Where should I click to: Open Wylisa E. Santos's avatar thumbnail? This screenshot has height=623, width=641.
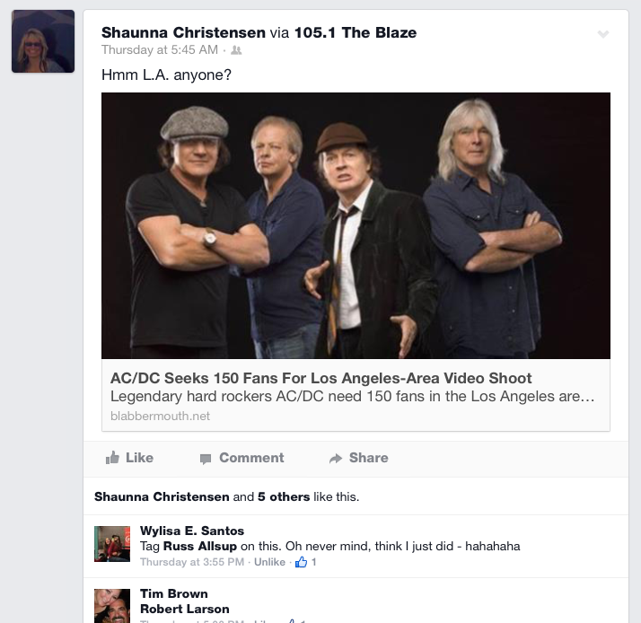112,544
